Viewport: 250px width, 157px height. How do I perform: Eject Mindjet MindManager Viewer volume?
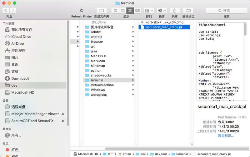point(63,114)
